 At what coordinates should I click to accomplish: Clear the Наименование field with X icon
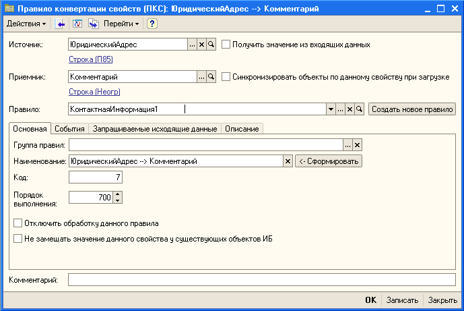click(x=288, y=161)
